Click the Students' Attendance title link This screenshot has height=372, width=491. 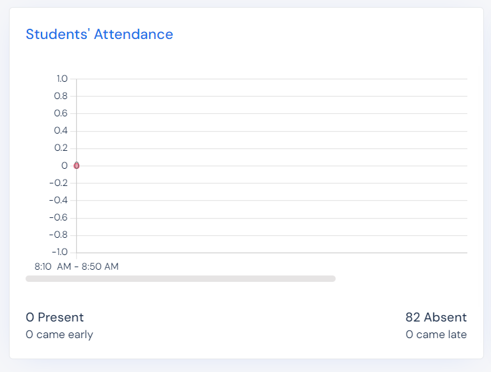point(99,35)
